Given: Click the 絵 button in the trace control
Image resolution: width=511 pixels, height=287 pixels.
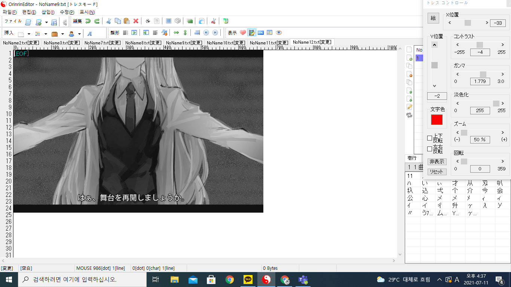Looking at the screenshot, I should (433, 18).
